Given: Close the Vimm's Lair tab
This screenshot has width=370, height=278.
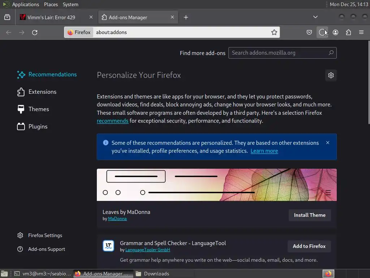Looking at the screenshot, I should [x=91, y=17].
